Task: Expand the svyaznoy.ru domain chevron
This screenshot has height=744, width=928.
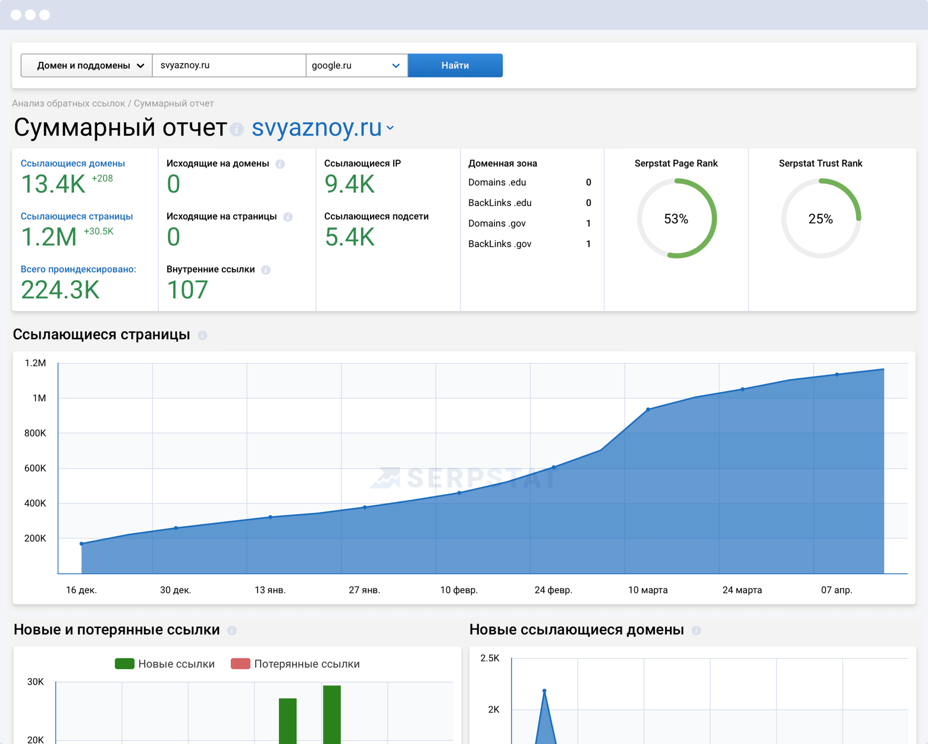Action: tap(390, 128)
